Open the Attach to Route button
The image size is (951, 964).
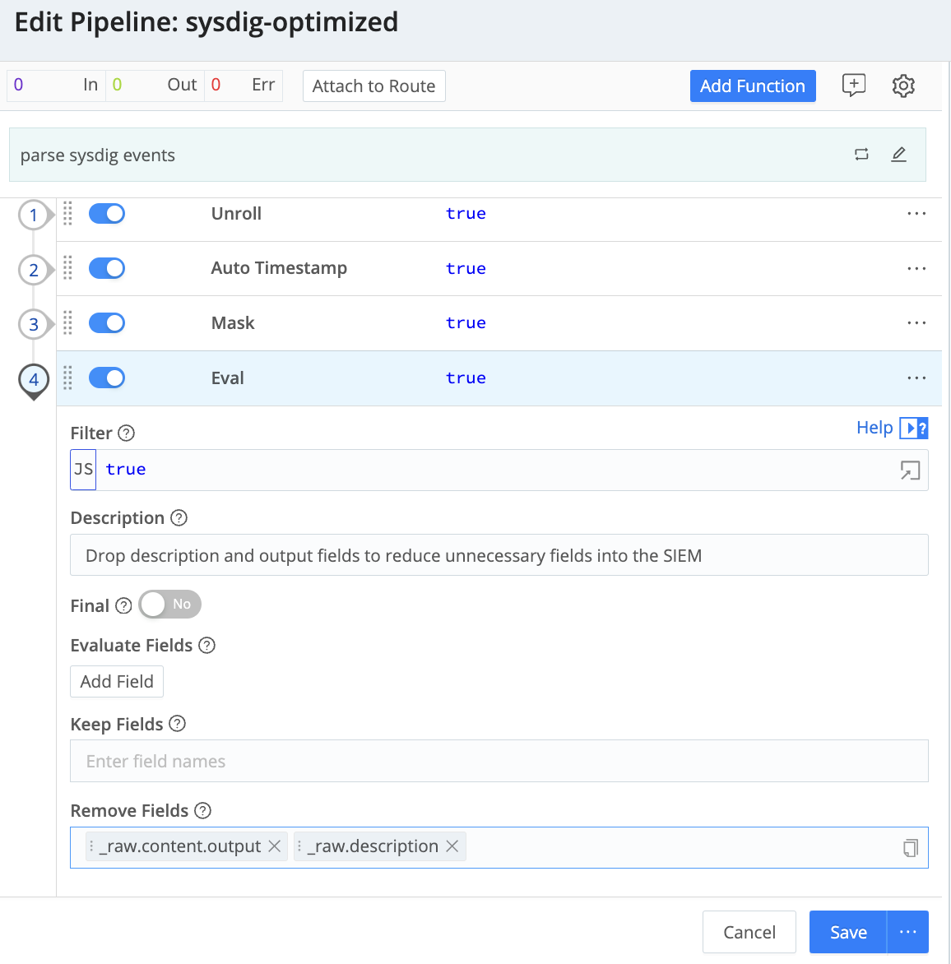tap(373, 86)
